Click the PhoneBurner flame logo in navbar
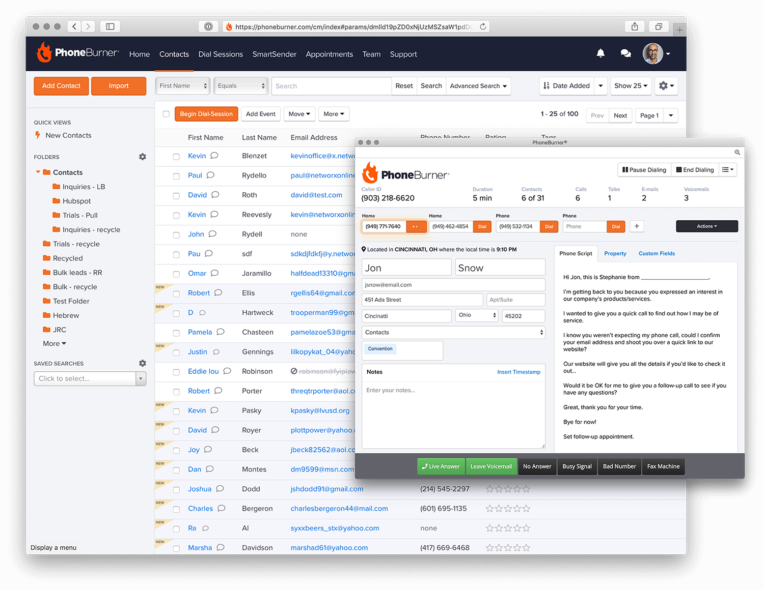764x590 pixels. click(44, 52)
